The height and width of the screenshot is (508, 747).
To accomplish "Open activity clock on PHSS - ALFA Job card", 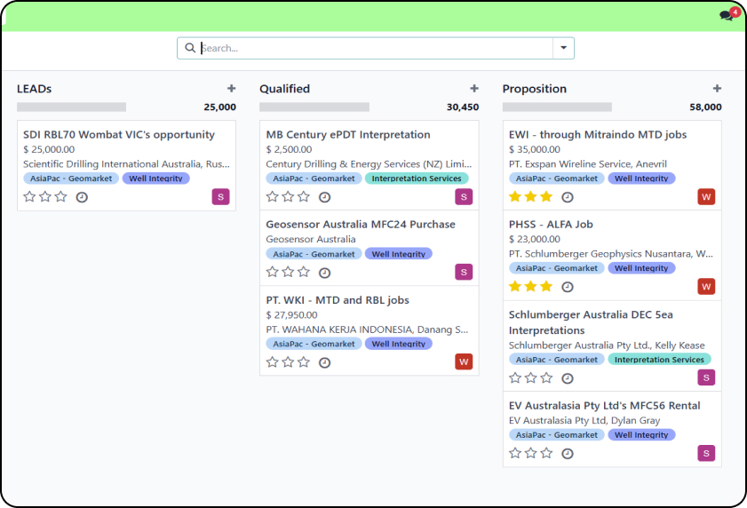I will 568,287.
